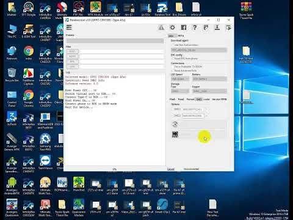Open the Network desktop icon
This screenshot has height=220, width=293.
pos(12,53)
